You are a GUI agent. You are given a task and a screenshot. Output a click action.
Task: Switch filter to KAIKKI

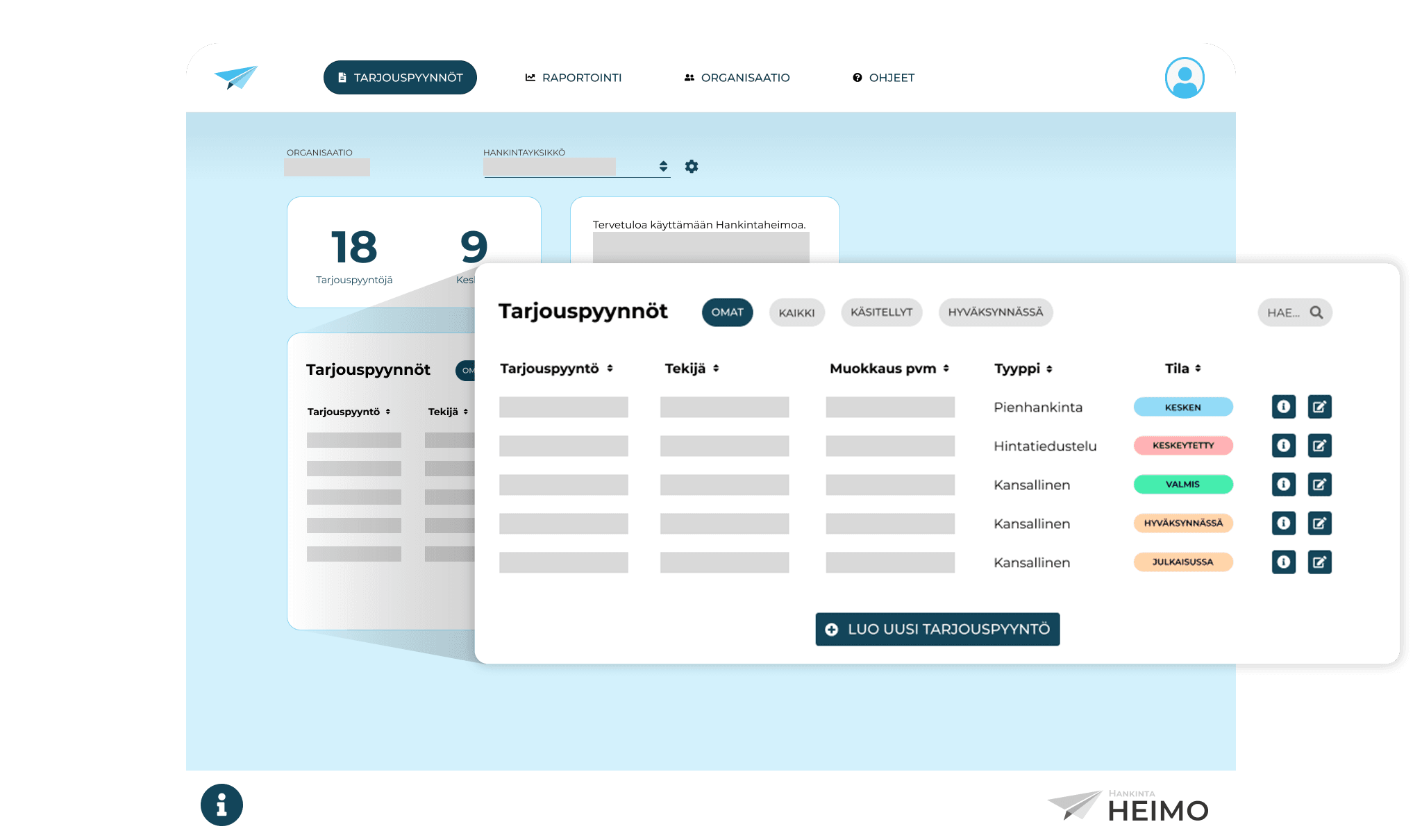pyautogui.click(x=796, y=313)
